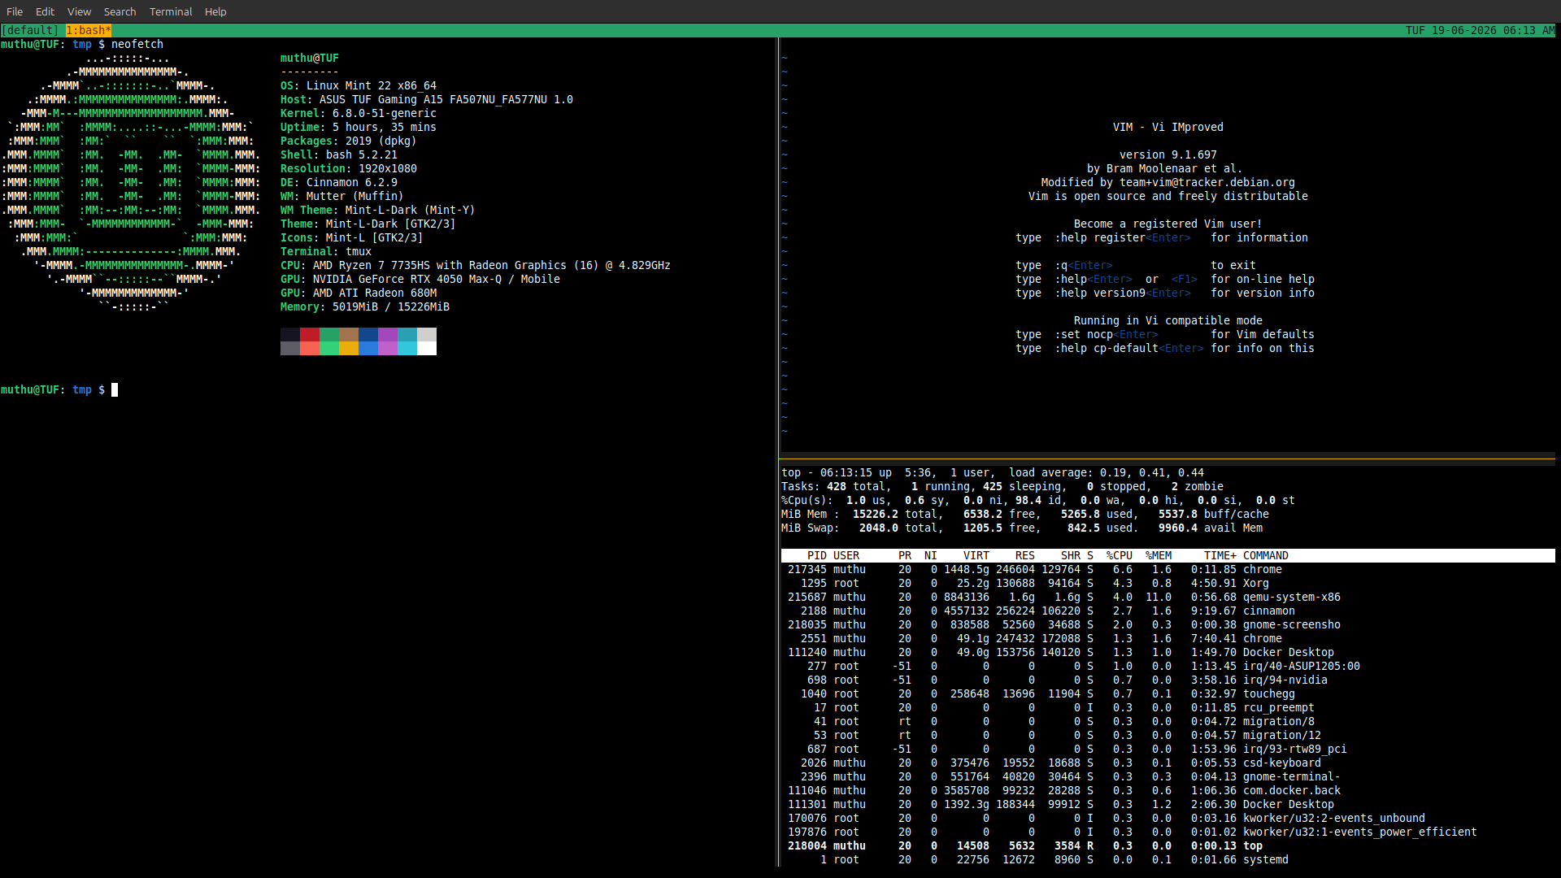
Task: Click the version 9.1.697 text in Vim
Action: [x=1168, y=154]
